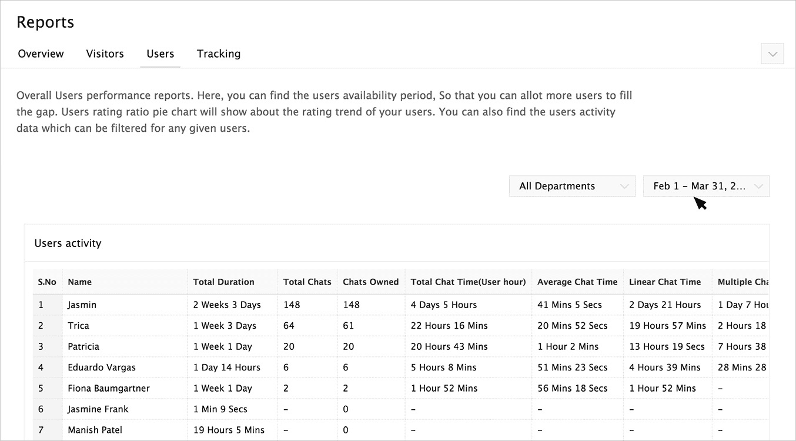This screenshot has height=441, width=796.
Task: Open Eduardo Vargas user entry
Action: click(102, 367)
